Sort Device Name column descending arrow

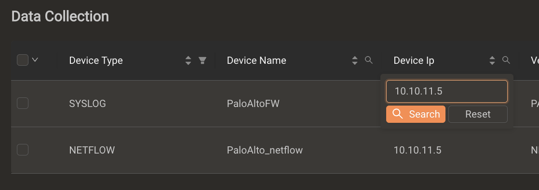coord(355,63)
